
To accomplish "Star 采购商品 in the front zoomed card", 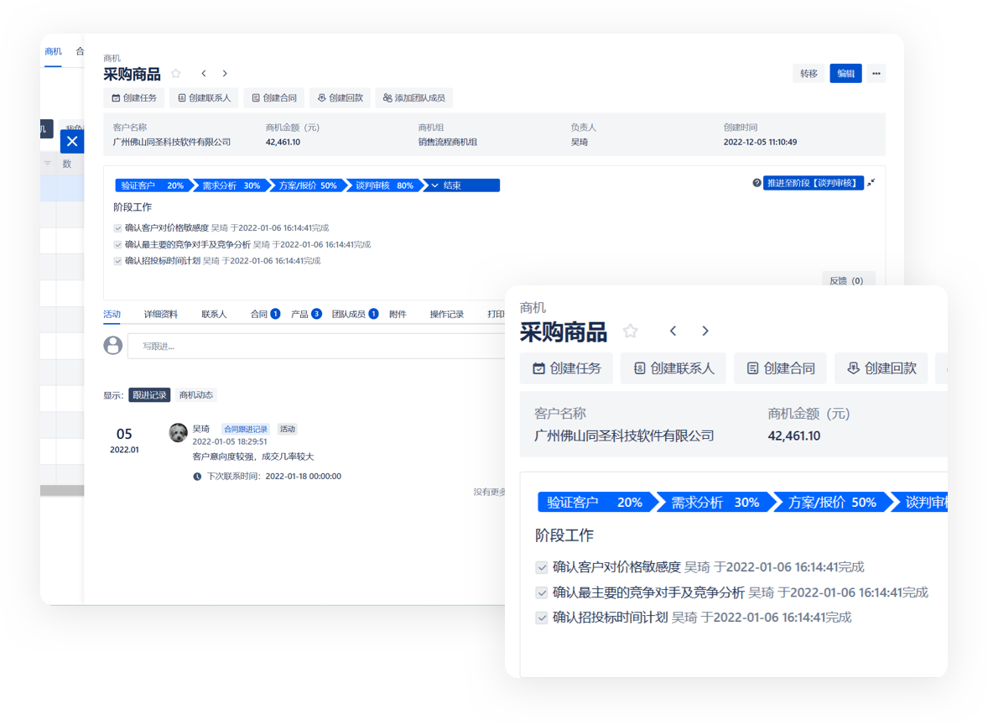I will click(630, 331).
